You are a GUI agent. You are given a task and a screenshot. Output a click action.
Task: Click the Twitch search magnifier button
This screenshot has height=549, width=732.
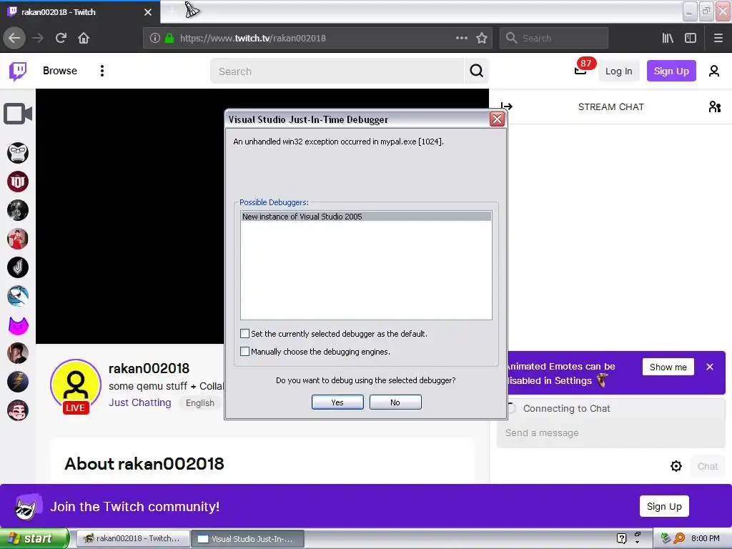(x=476, y=71)
